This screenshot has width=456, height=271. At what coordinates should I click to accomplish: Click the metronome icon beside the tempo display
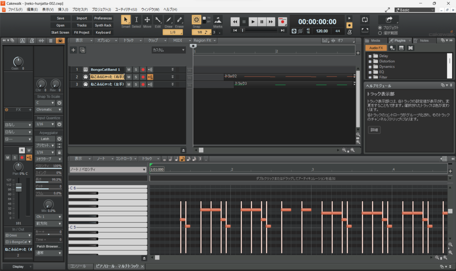(x=350, y=32)
